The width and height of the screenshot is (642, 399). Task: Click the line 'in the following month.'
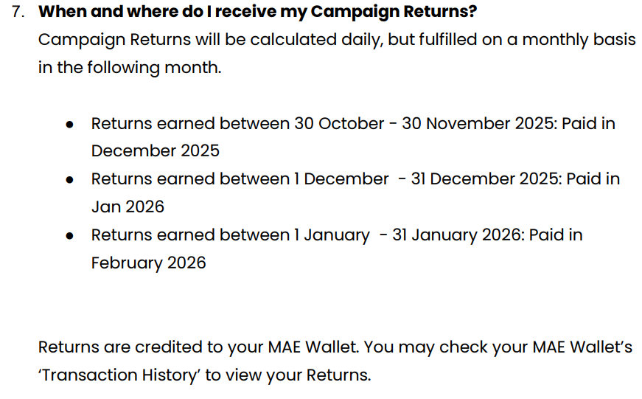pyautogui.click(x=130, y=68)
